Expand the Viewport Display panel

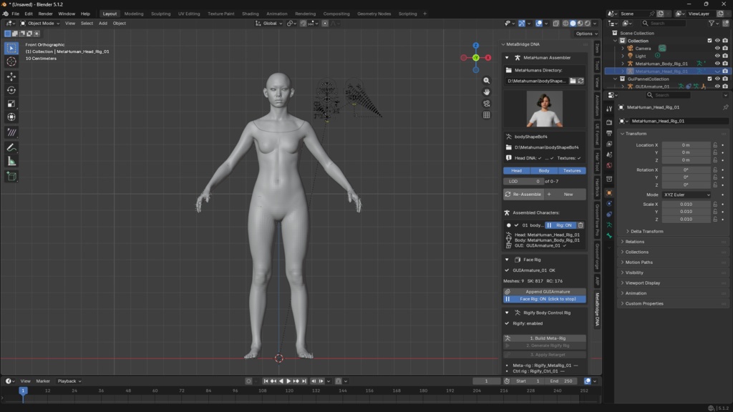tap(642, 283)
